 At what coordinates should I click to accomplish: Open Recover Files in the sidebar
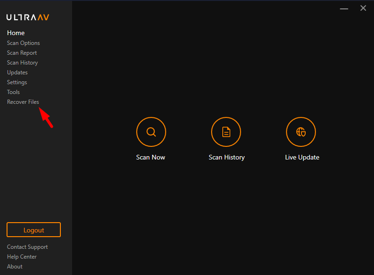[23, 102]
